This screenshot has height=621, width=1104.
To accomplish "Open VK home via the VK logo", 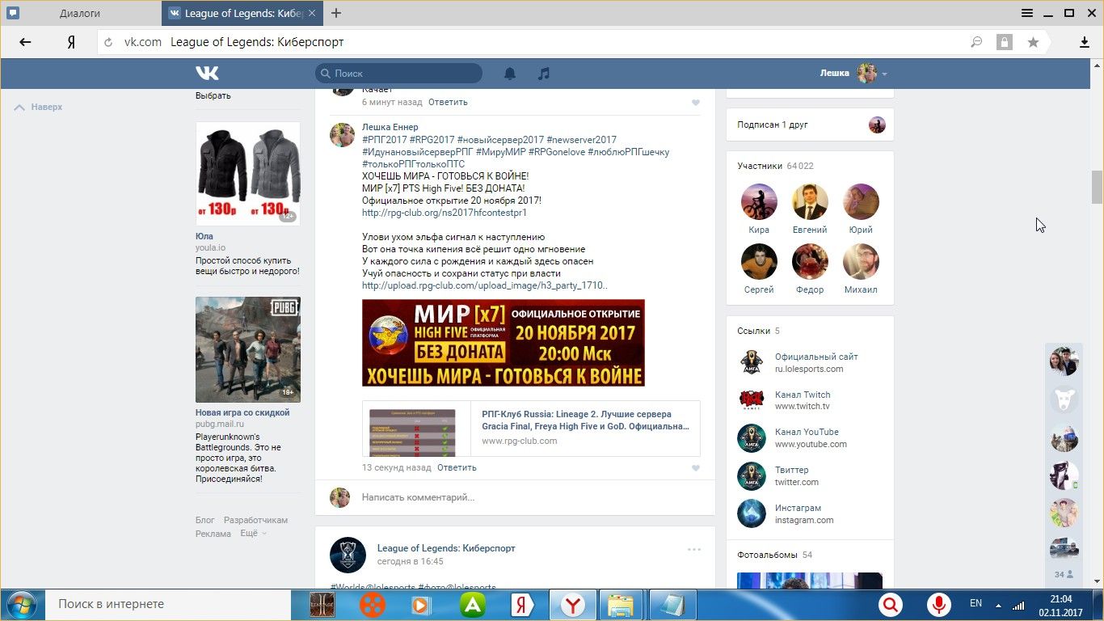I will click(x=207, y=74).
